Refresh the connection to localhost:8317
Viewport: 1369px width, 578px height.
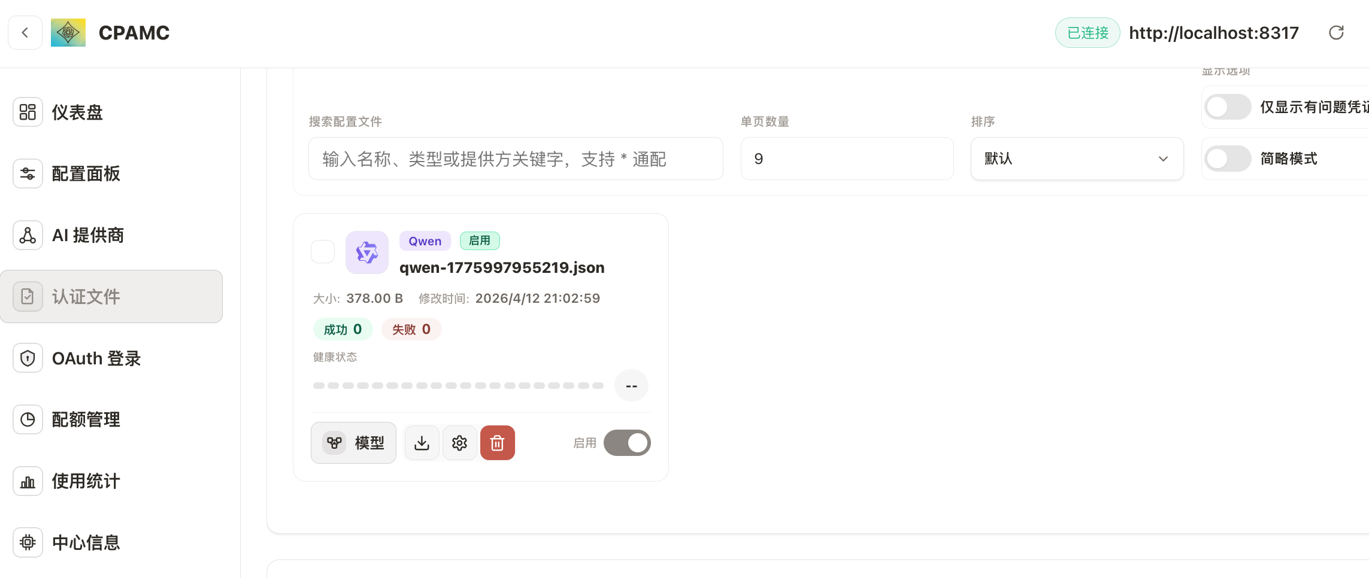[1337, 32]
